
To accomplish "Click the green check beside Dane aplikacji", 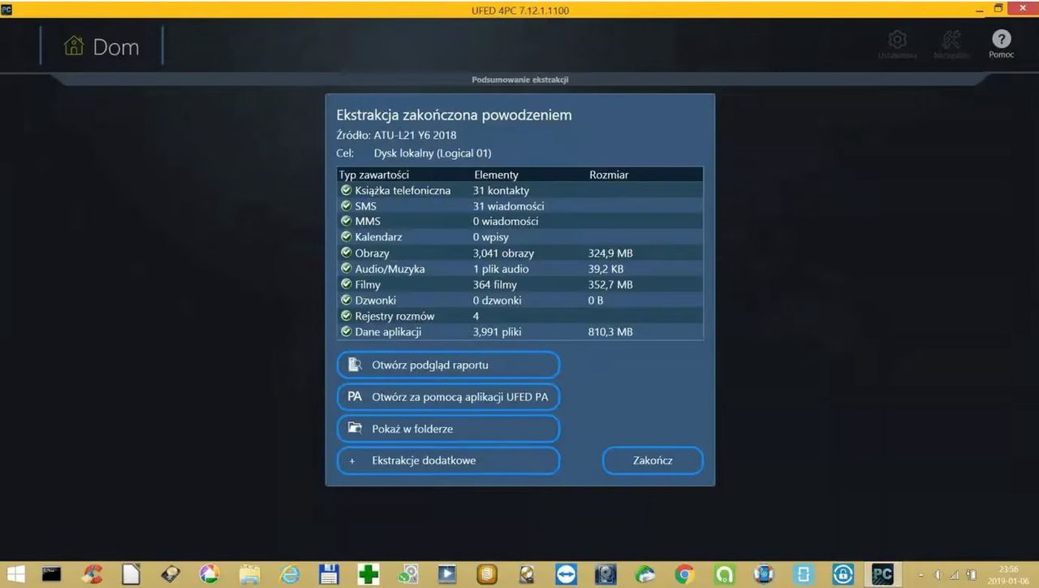I will tap(346, 331).
